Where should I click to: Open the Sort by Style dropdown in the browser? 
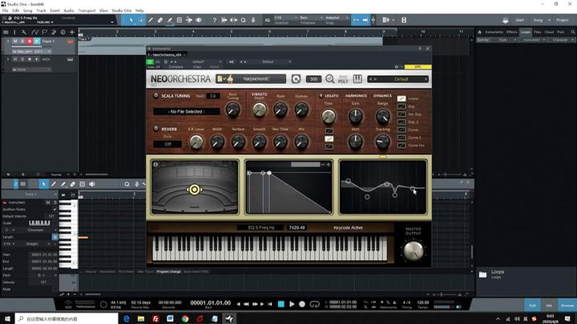[x=506, y=40]
